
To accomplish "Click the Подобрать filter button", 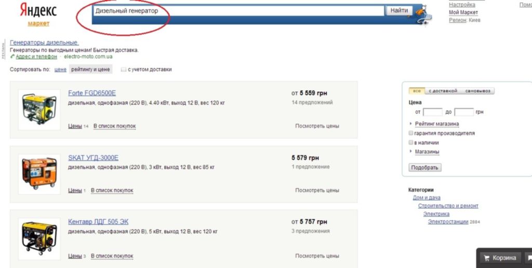I will [x=425, y=167].
